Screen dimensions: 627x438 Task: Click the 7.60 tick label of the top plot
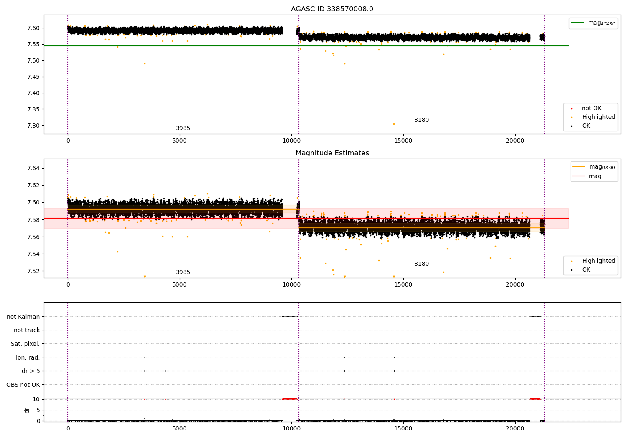click(x=34, y=28)
